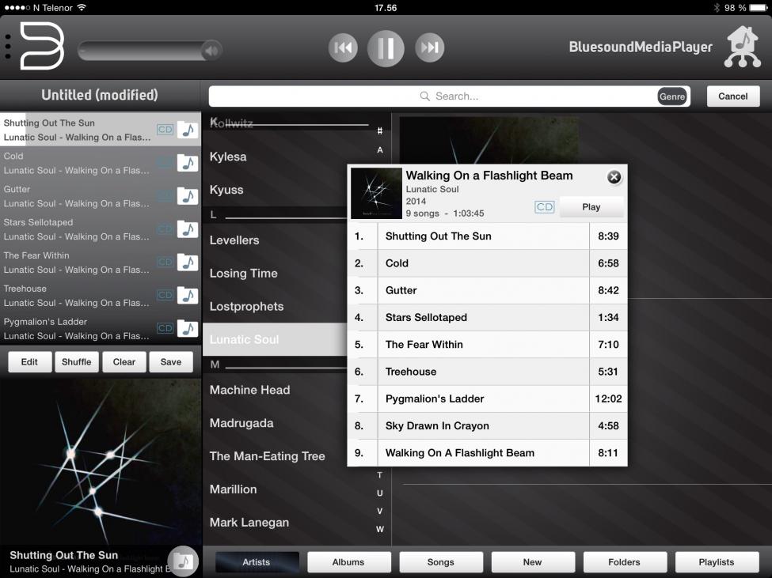Tap music note icon for Stars Sellotaped
This screenshot has width=772, height=578.
[188, 229]
